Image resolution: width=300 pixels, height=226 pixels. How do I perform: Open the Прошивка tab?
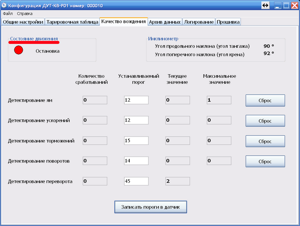click(228, 22)
